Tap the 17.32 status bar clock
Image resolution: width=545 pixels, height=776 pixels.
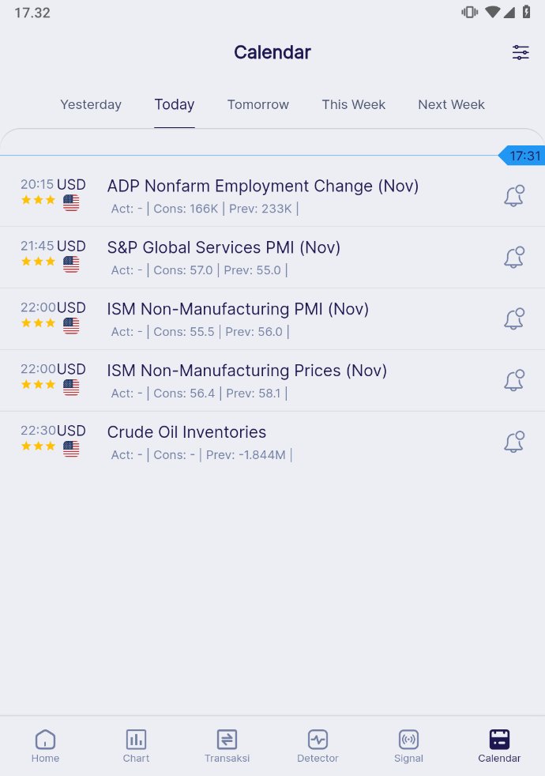(x=32, y=13)
